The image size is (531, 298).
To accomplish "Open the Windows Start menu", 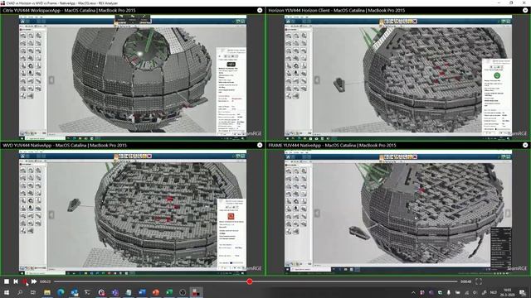I will pyautogui.click(x=6, y=292).
